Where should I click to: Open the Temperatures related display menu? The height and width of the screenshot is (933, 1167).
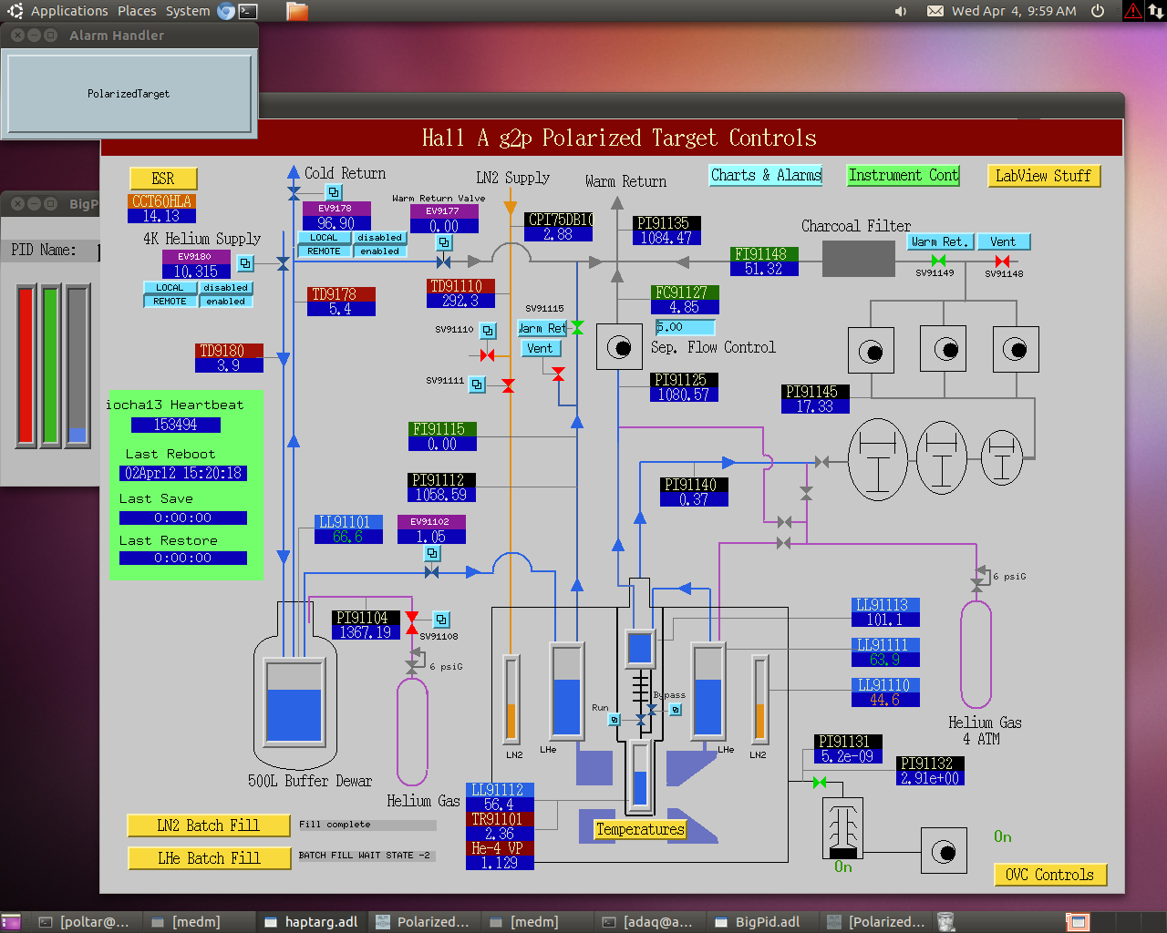click(x=640, y=829)
